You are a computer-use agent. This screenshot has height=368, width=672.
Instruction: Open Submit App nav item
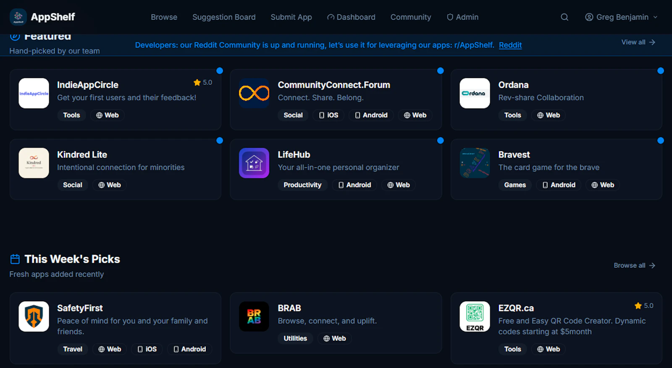click(x=291, y=17)
